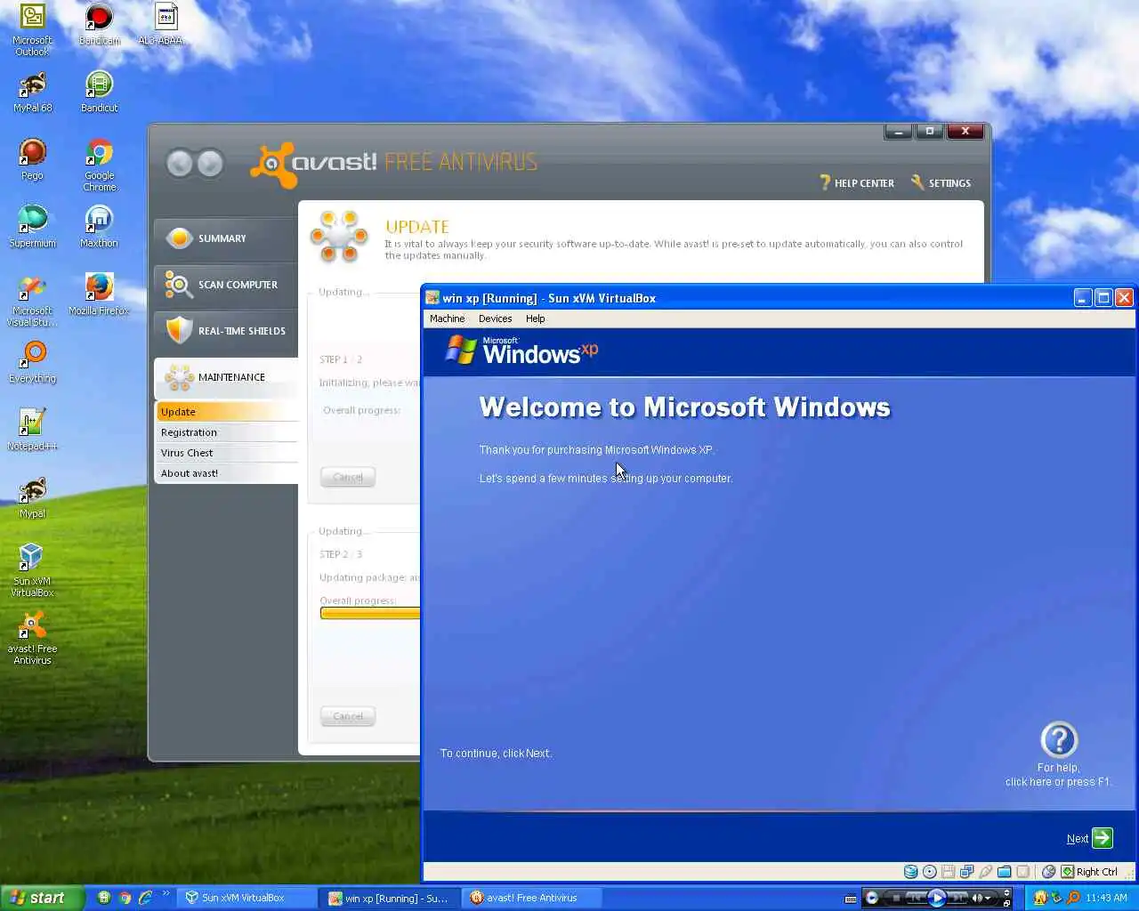Screen dimensions: 1139x911
Task: Click Cancel under the Step 2/3 update
Action: coord(348,716)
